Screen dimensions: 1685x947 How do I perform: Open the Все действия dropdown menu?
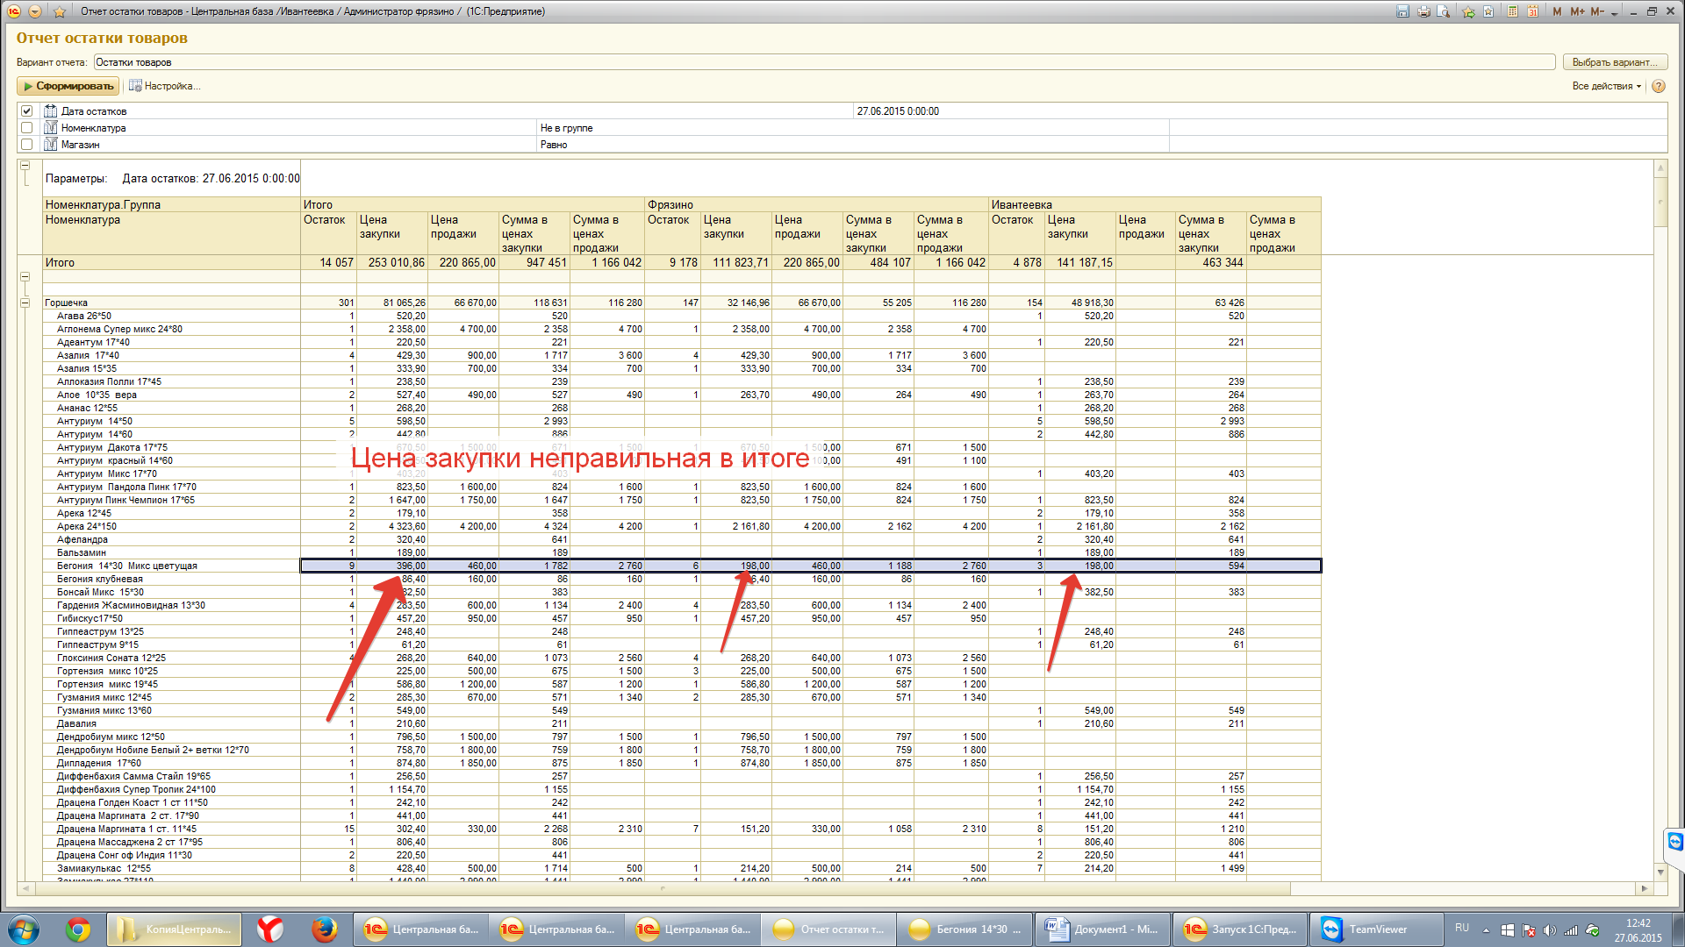tap(1606, 86)
